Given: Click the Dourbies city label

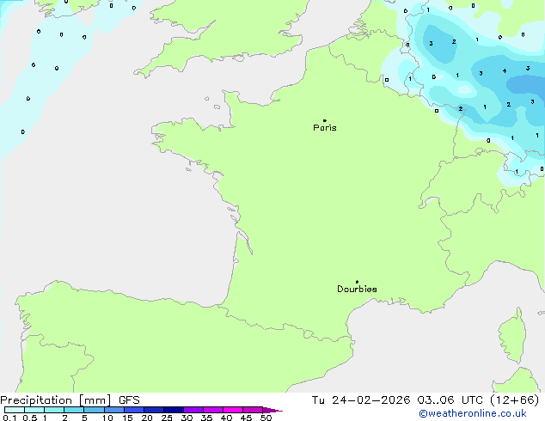Looking at the screenshot, I should [357, 289].
